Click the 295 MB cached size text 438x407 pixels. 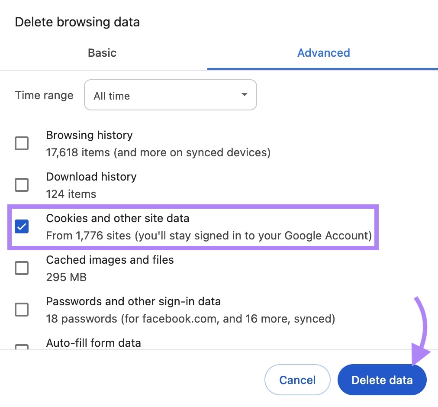tap(66, 277)
